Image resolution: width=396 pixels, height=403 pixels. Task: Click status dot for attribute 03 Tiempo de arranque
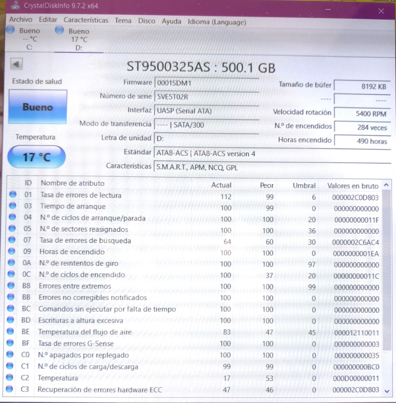click(x=12, y=206)
